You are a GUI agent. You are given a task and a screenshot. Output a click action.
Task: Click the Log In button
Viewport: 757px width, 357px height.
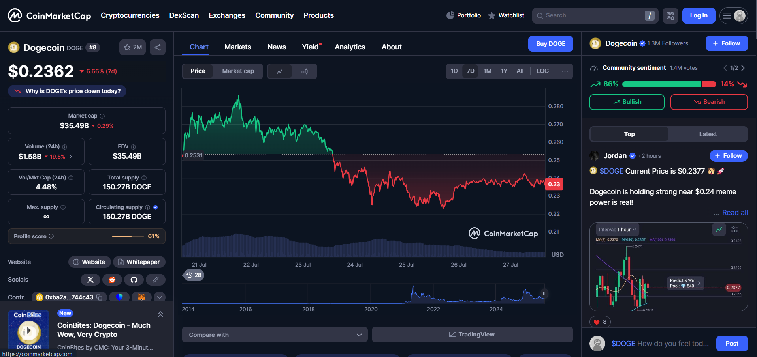pos(699,16)
